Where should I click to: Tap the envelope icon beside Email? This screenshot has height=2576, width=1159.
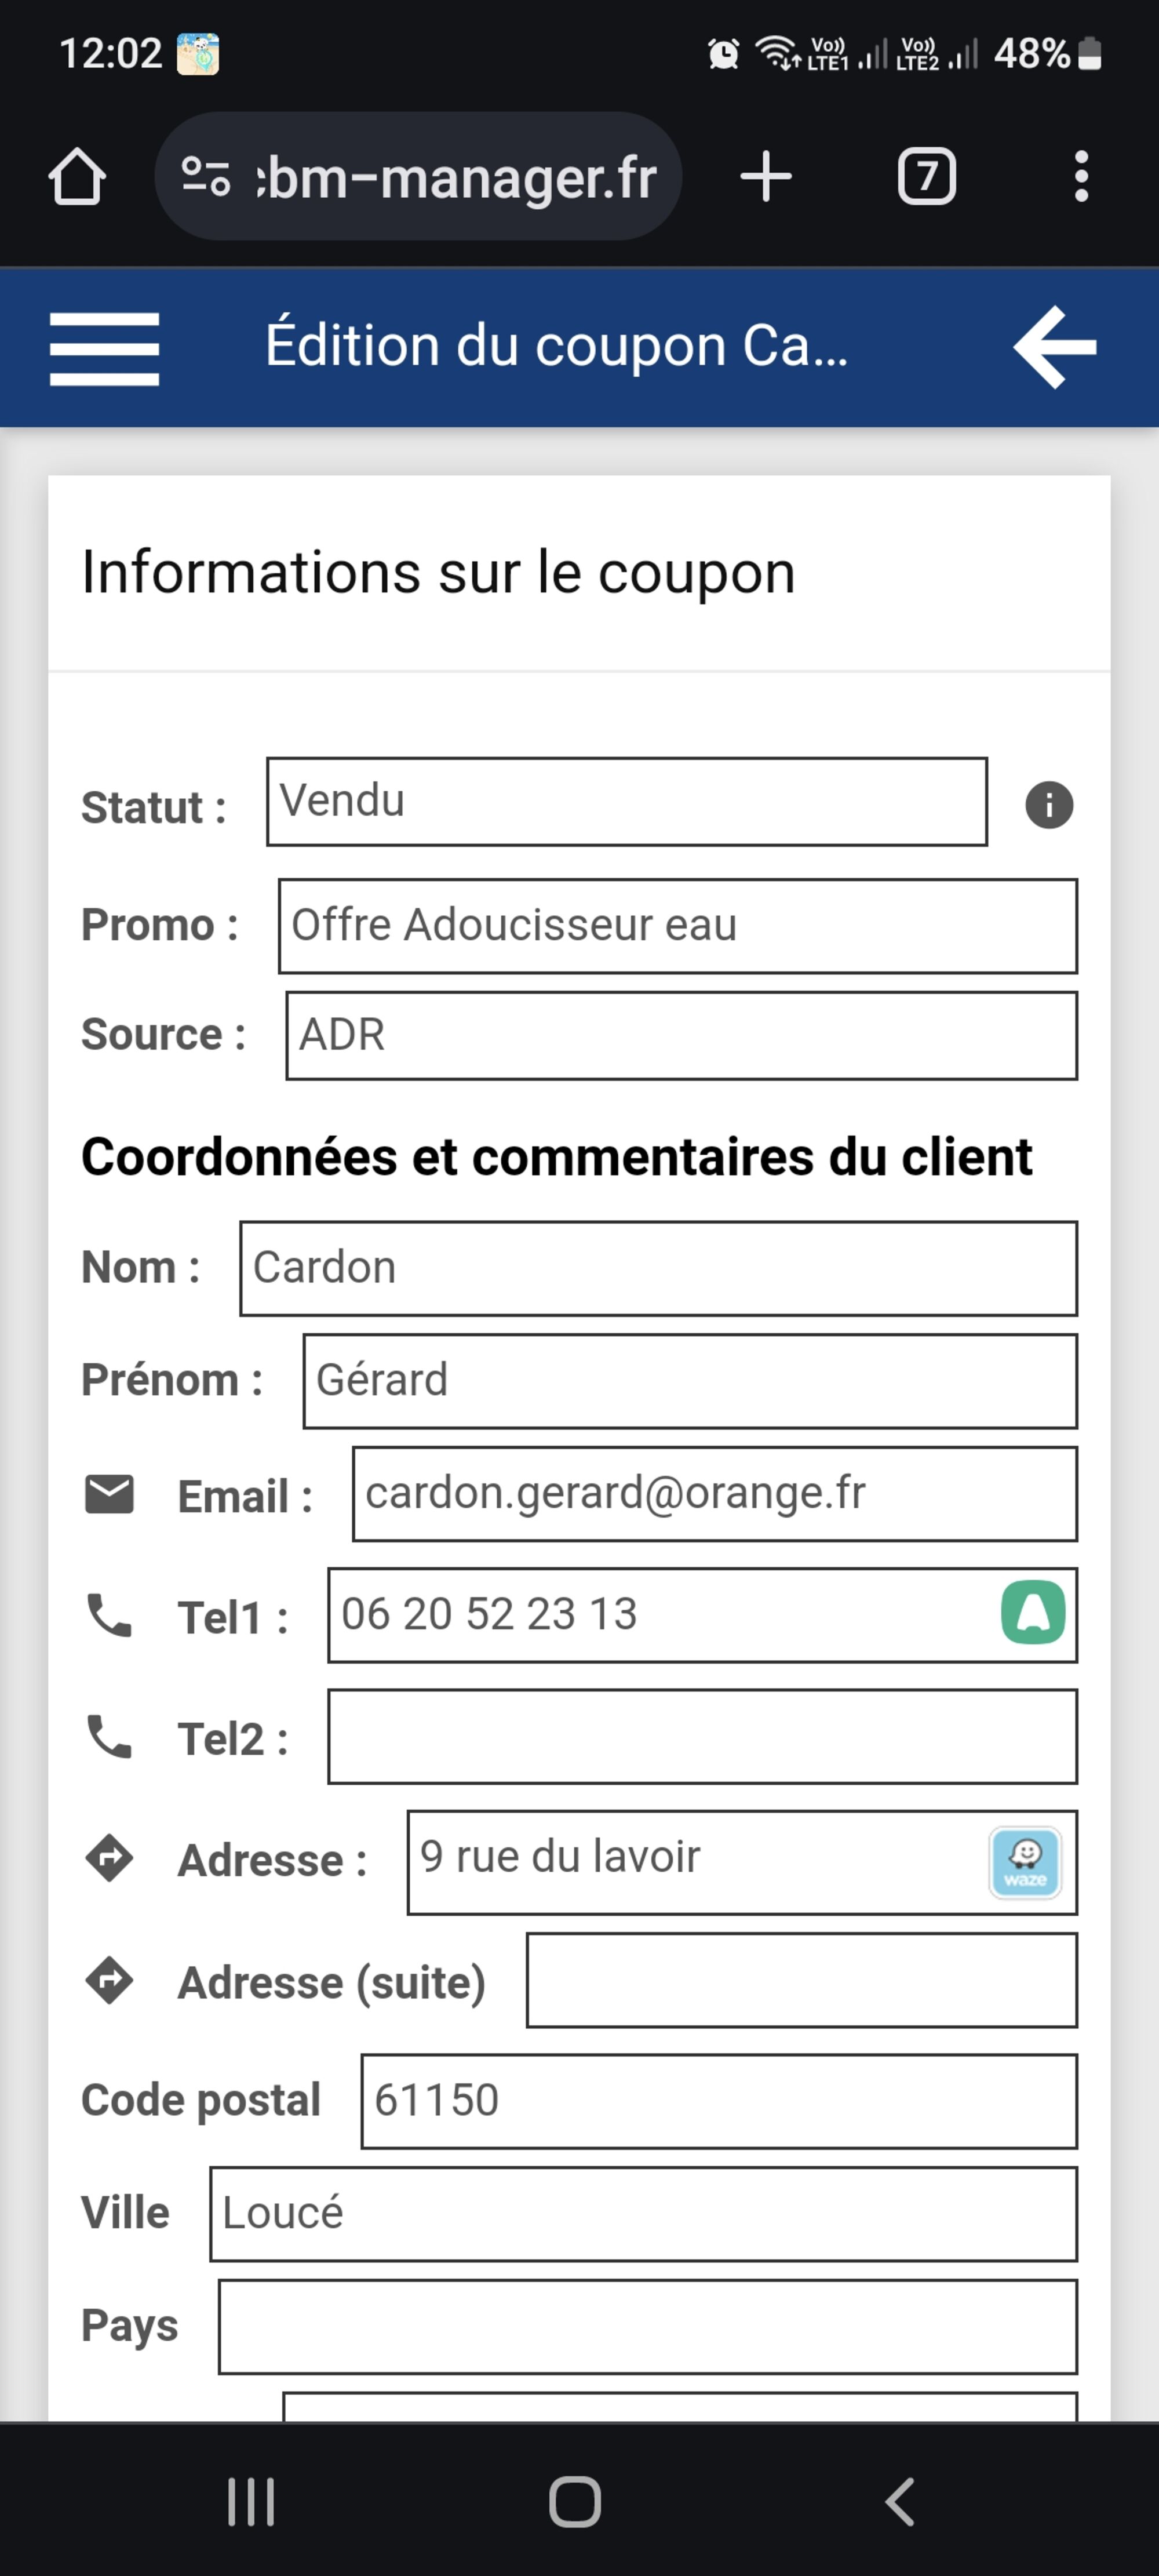click(109, 1494)
